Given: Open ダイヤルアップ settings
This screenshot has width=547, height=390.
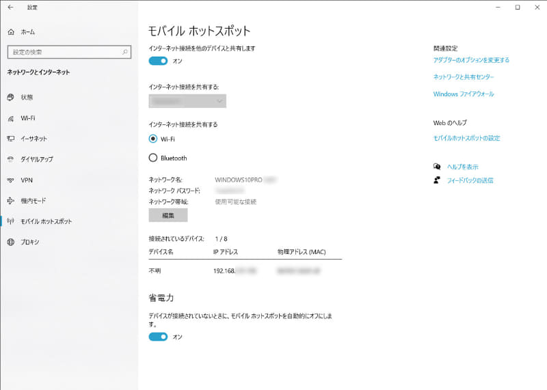Looking at the screenshot, I should (37, 159).
